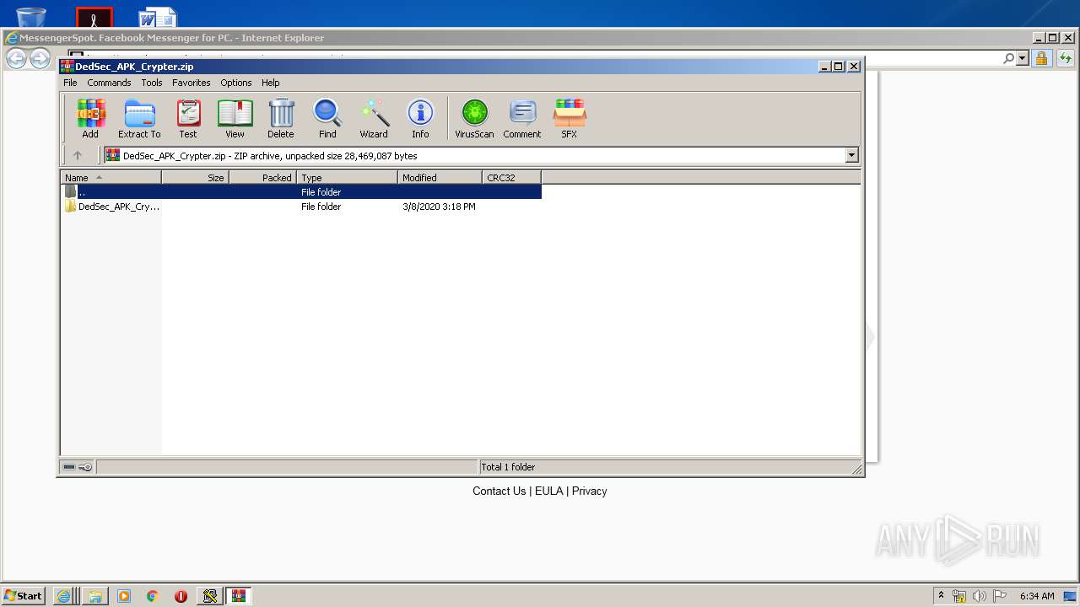Click the Internet Explorer search magnifier icon
1080x607 pixels.
pyautogui.click(x=1008, y=58)
